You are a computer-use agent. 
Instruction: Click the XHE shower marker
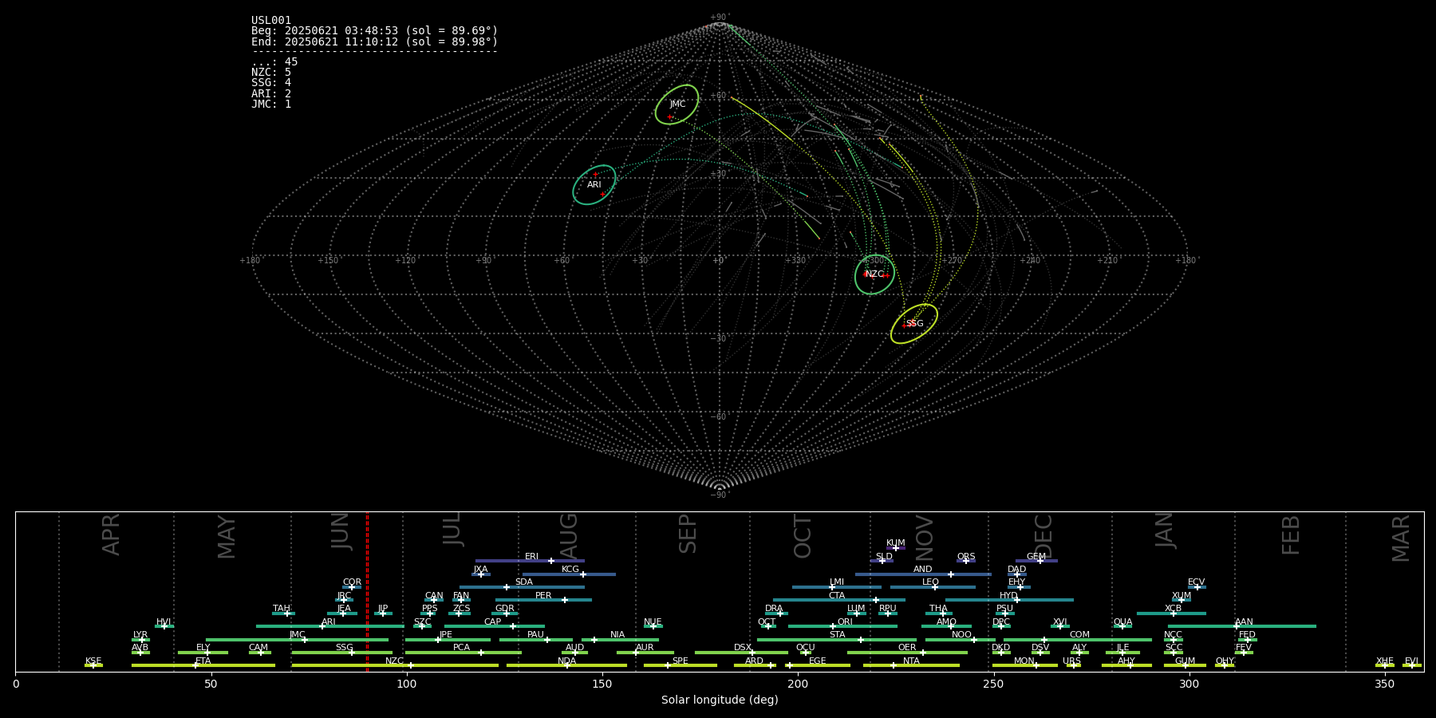pos(1385,665)
